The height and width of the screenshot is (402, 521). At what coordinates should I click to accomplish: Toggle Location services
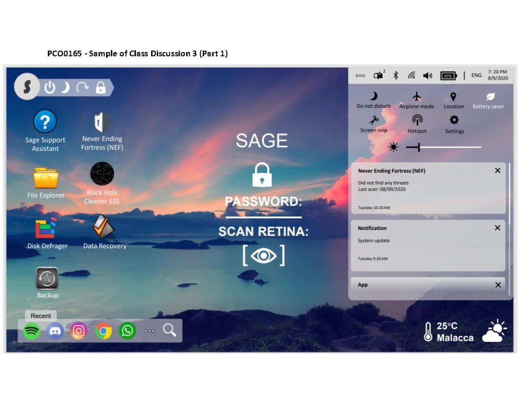pos(454,100)
